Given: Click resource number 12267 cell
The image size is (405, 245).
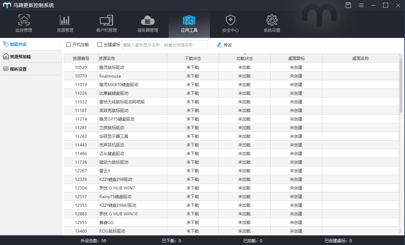Looking at the screenshot, I should (x=81, y=171).
